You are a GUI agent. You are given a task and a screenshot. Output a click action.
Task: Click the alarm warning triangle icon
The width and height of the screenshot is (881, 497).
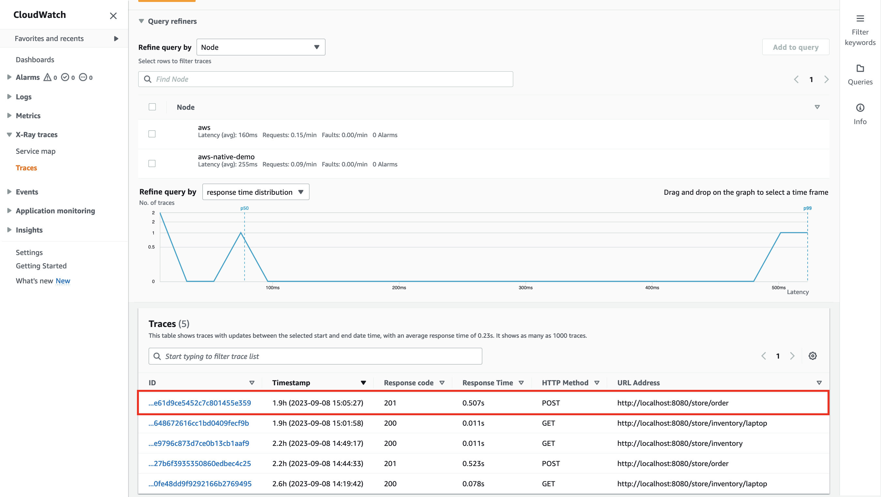pos(47,77)
